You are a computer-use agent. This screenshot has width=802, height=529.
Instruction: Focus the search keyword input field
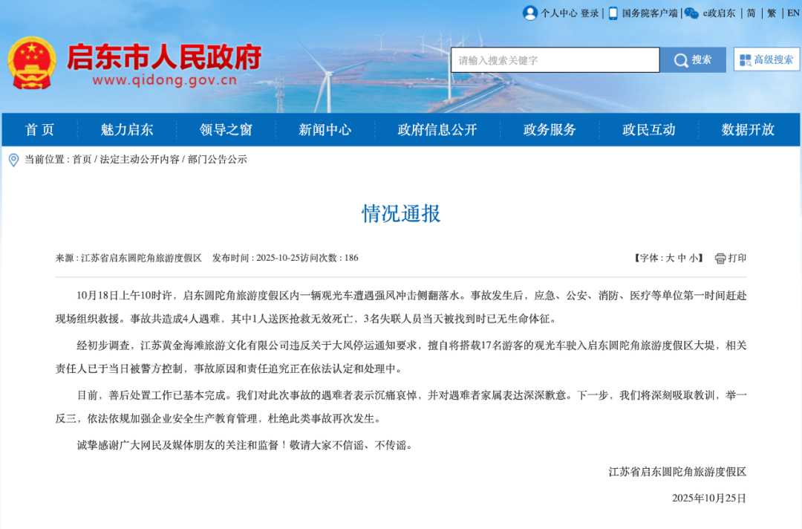[x=555, y=60]
